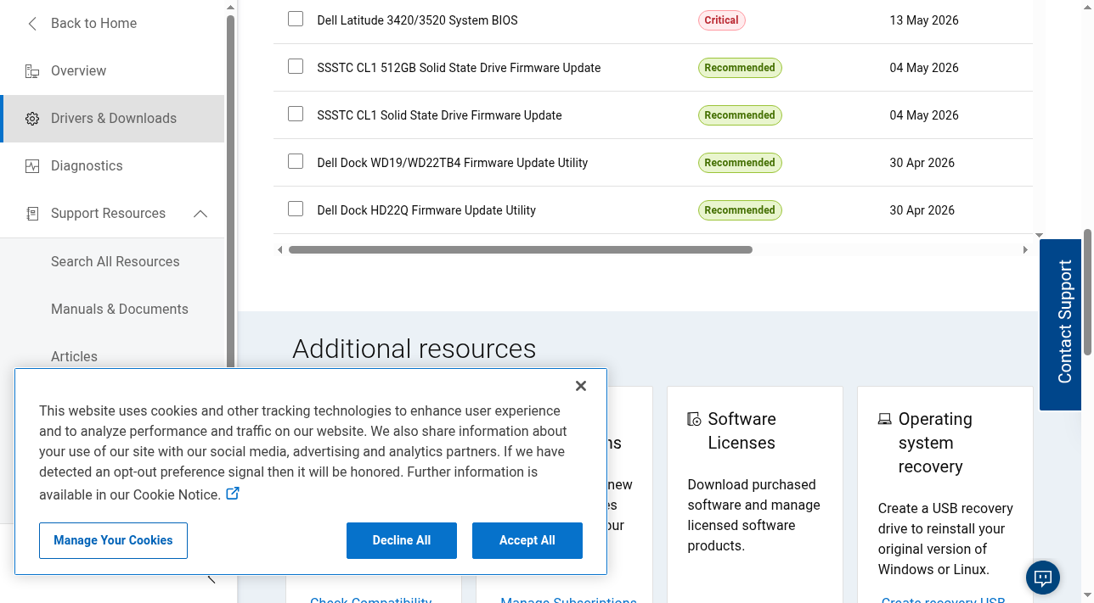The height and width of the screenshot is (603, 1094).
Task: Open Search All Resources
Action: coord(115,262)
